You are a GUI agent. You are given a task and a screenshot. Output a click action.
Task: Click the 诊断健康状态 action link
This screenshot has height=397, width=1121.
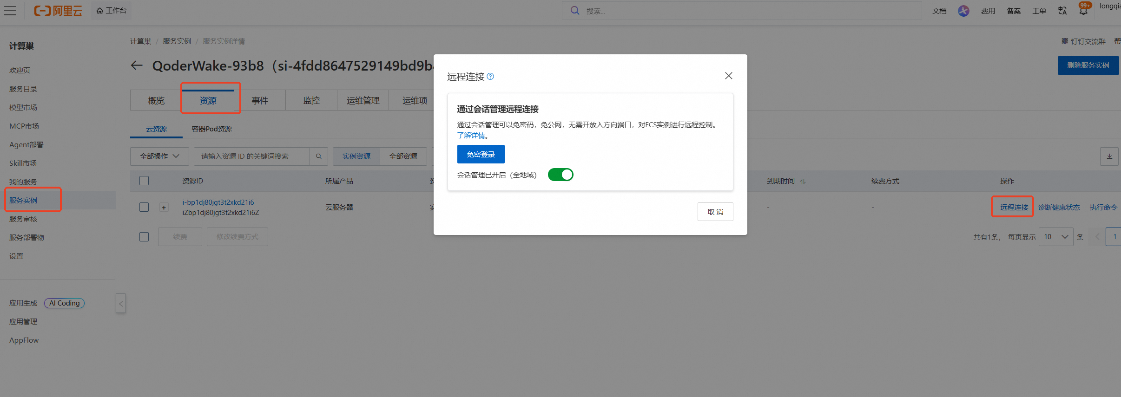pos(1059,207)
